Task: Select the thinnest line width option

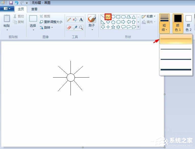Action: click(x=176, y=39)
